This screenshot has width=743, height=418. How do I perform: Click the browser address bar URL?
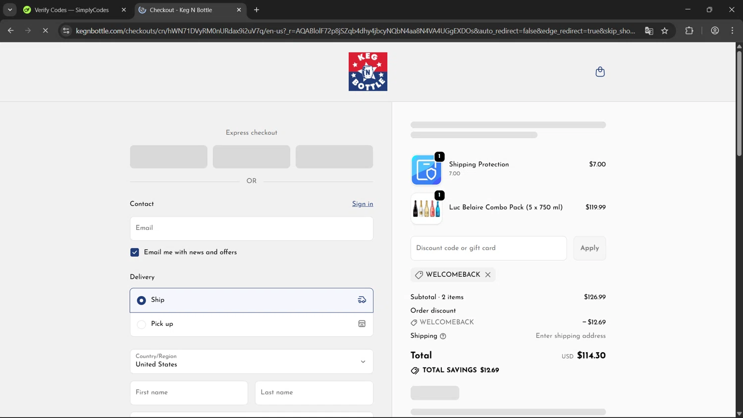[x=355, y=31]
